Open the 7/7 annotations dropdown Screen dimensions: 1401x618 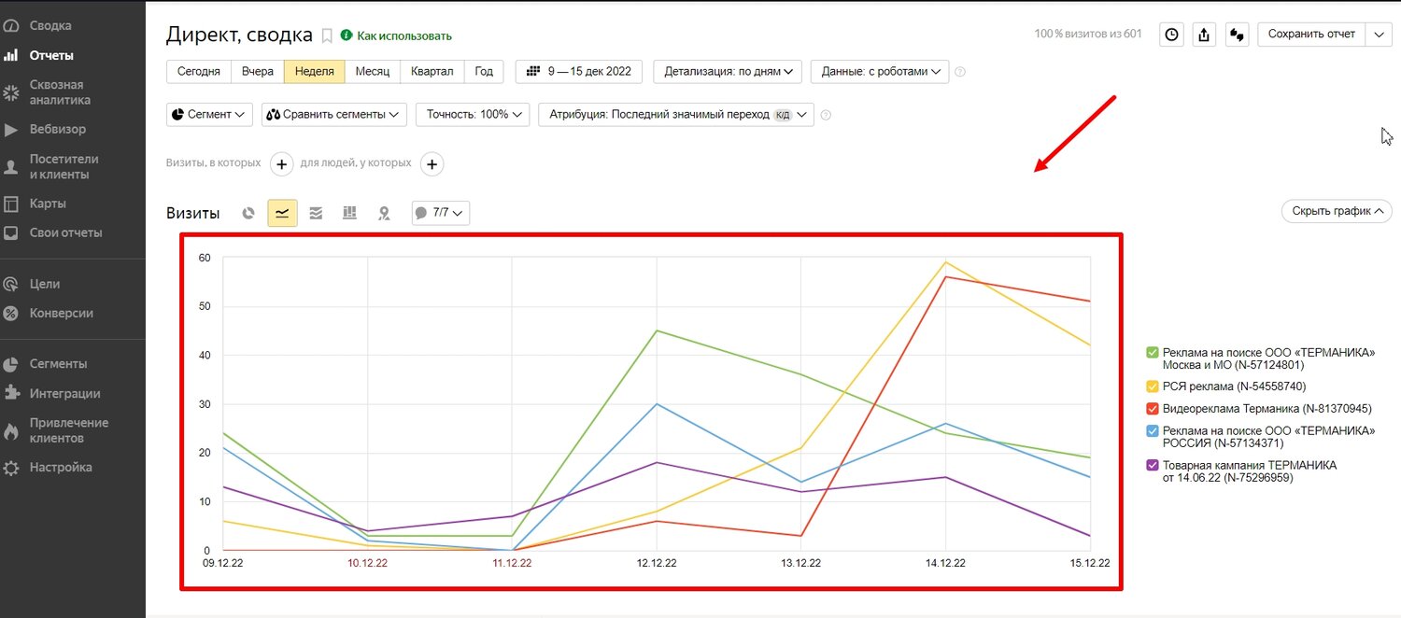coord(441,213)
